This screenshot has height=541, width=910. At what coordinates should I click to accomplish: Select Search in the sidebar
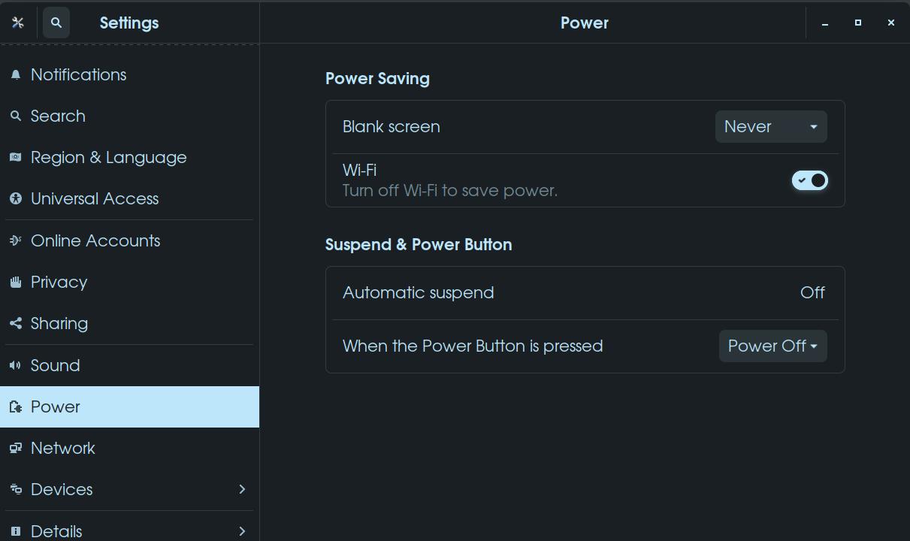pyautogui.click(x=58, y=116)
